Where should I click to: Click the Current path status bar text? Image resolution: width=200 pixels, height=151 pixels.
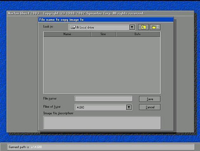[25, 147]
